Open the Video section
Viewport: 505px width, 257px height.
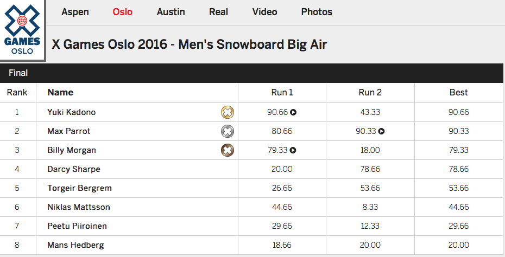click(264, 12)
